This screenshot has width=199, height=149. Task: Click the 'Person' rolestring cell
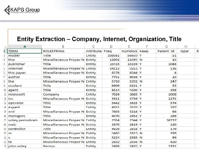pyautogui.click(x=63, y=146)
